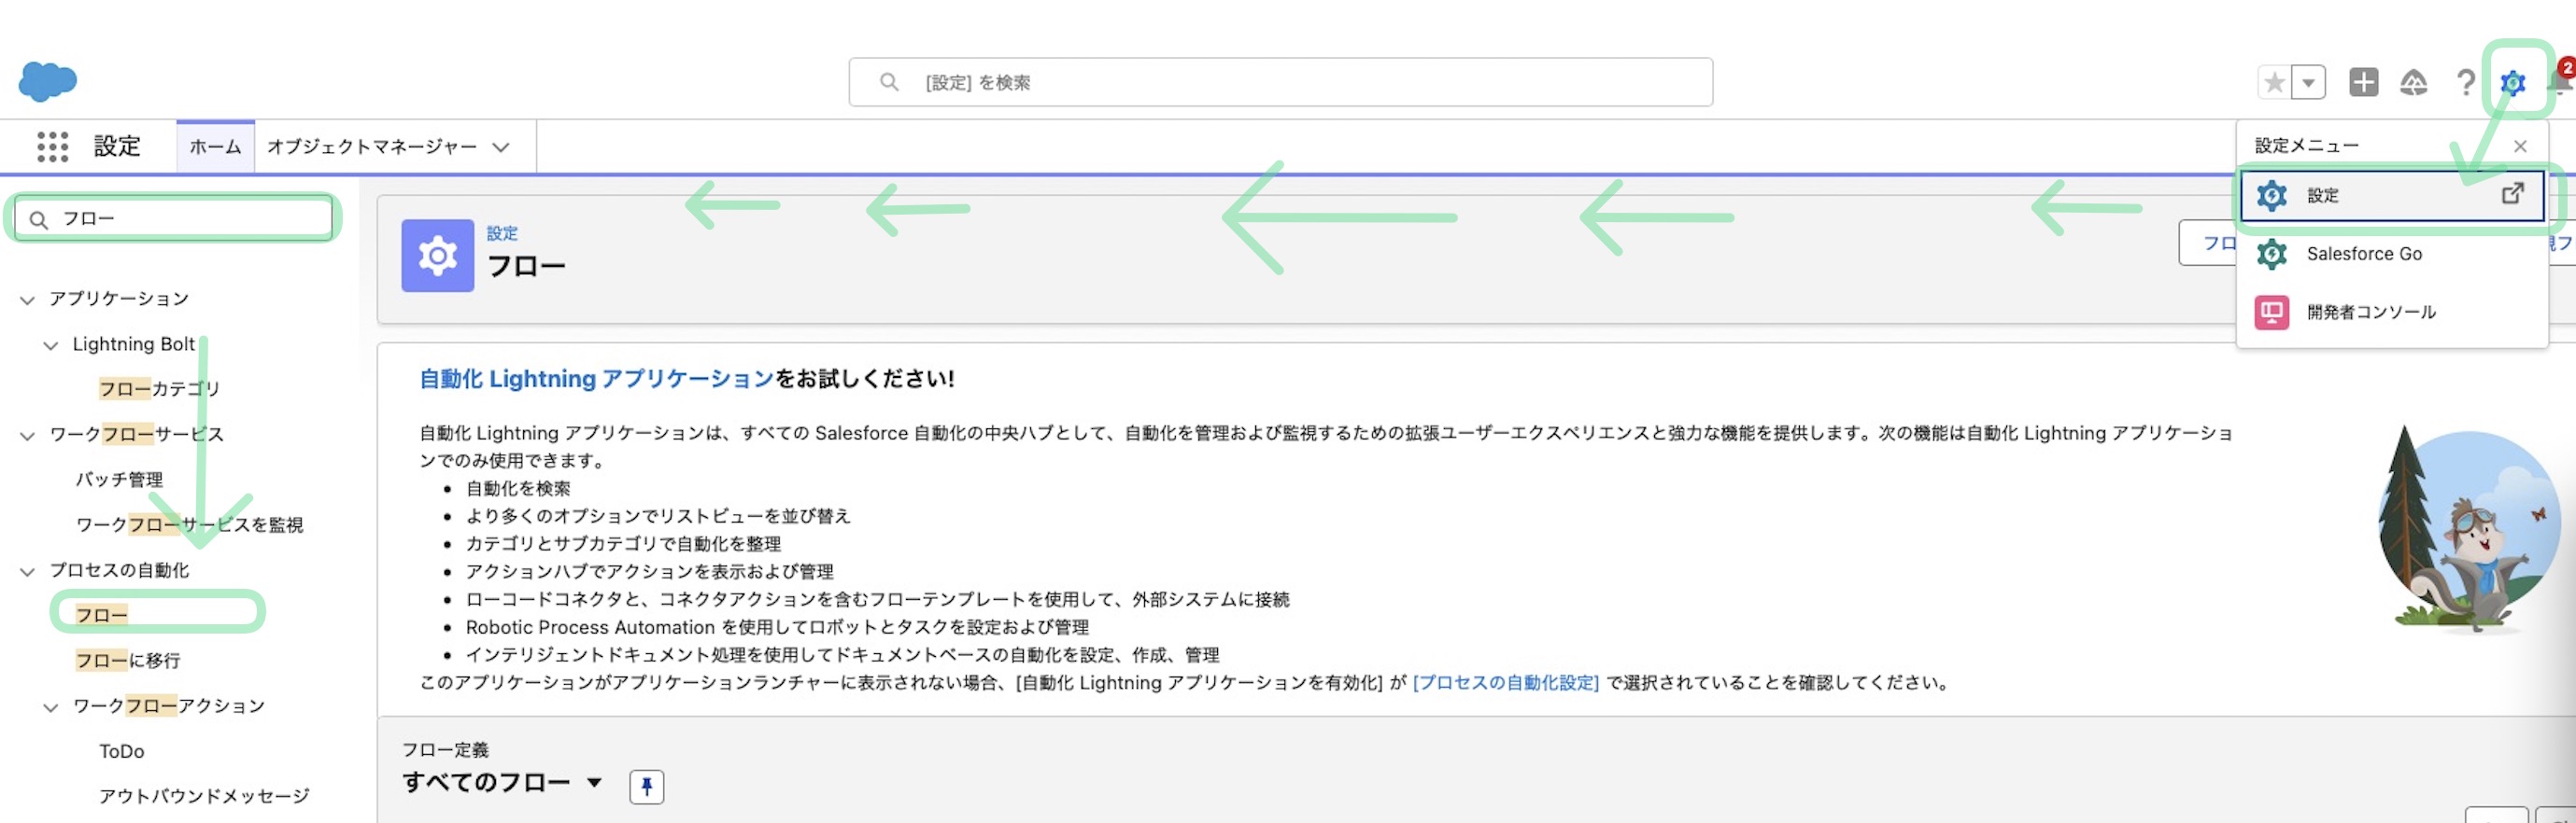Open the オブジェクトマネージャー tab chevron
Screen dimensions: 2576x823
pos(501,146)
